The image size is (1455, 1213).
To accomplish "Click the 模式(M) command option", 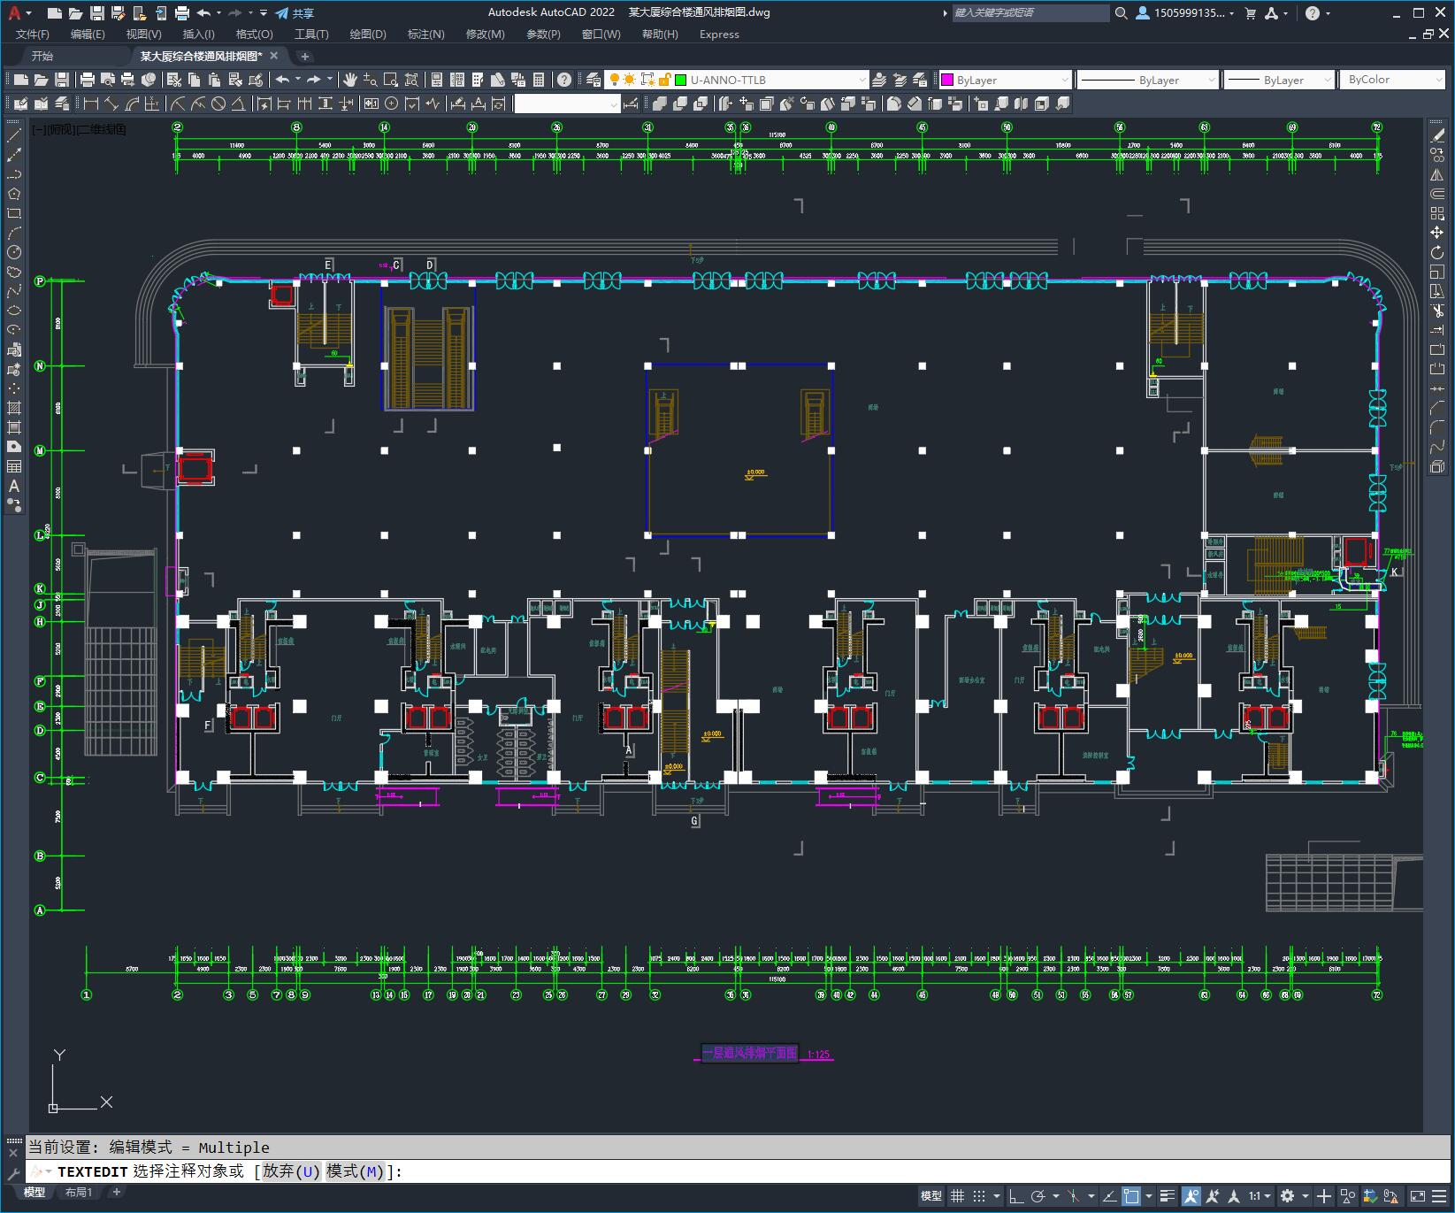I will pyautogui.click(x=355, y=1171).
